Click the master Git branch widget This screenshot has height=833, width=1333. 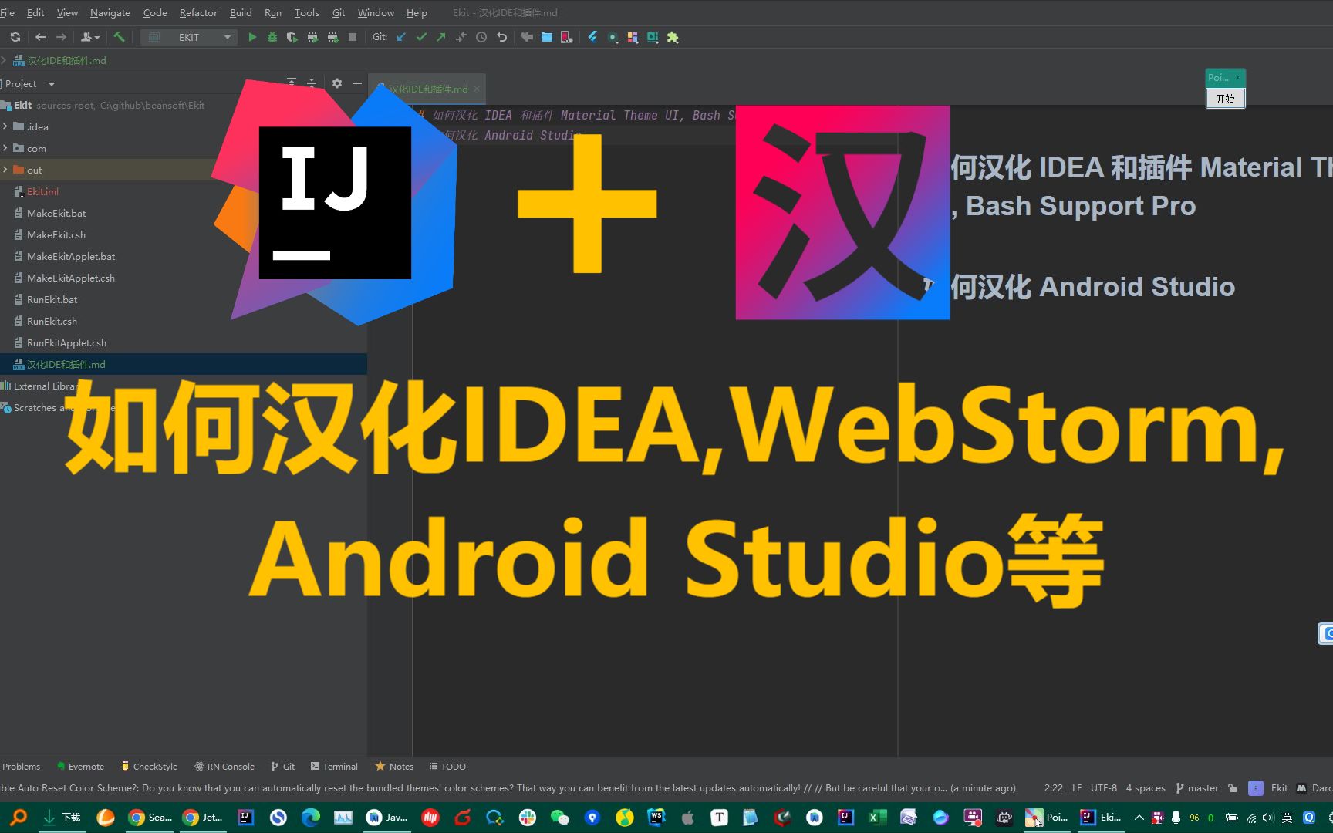click(x=1197, y=788)
